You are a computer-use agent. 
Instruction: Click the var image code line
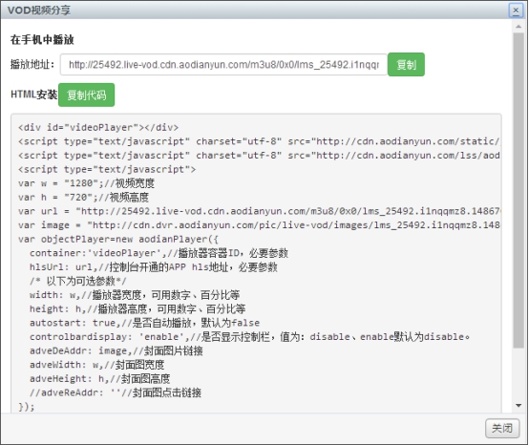point(259,225)
